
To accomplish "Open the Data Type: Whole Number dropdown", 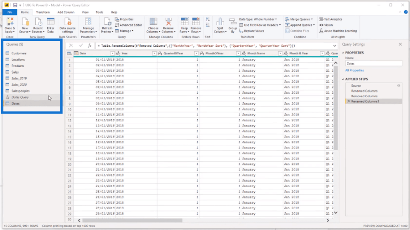I will coord(258,19).
